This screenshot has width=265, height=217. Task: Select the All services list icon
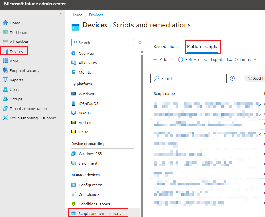(5, 42)
